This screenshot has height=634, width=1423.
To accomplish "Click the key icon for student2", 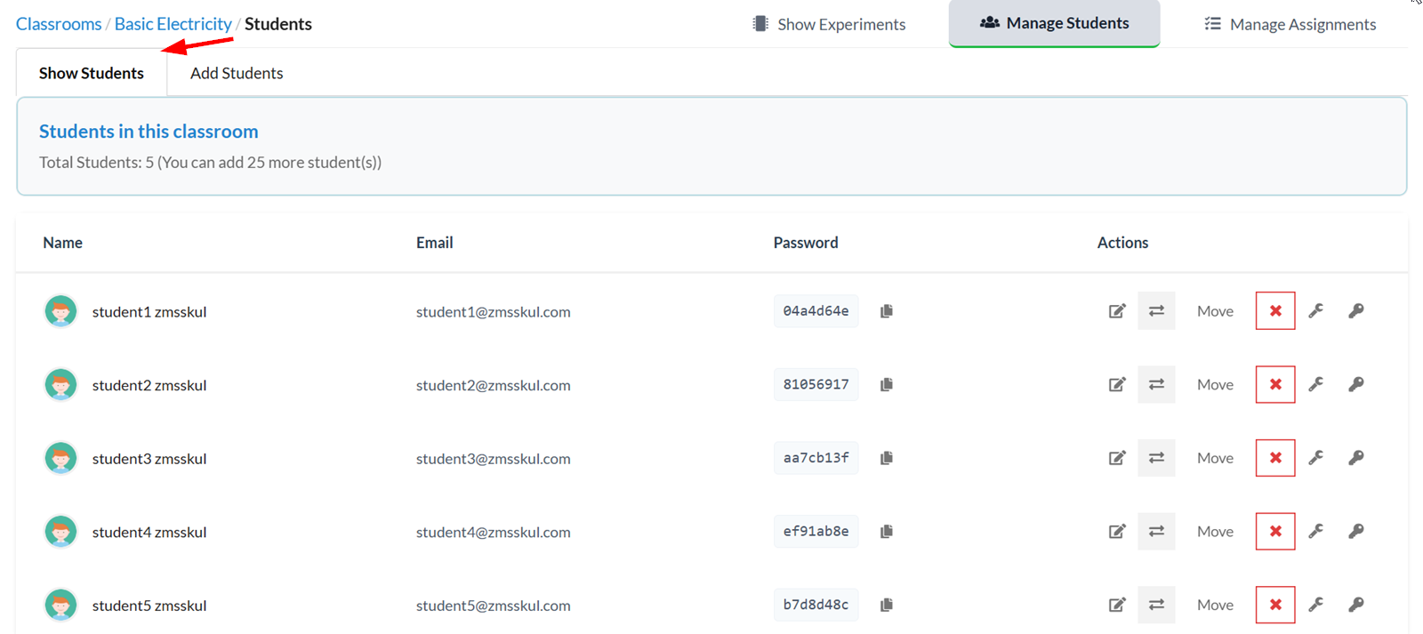I will (x=1356, y=385).
